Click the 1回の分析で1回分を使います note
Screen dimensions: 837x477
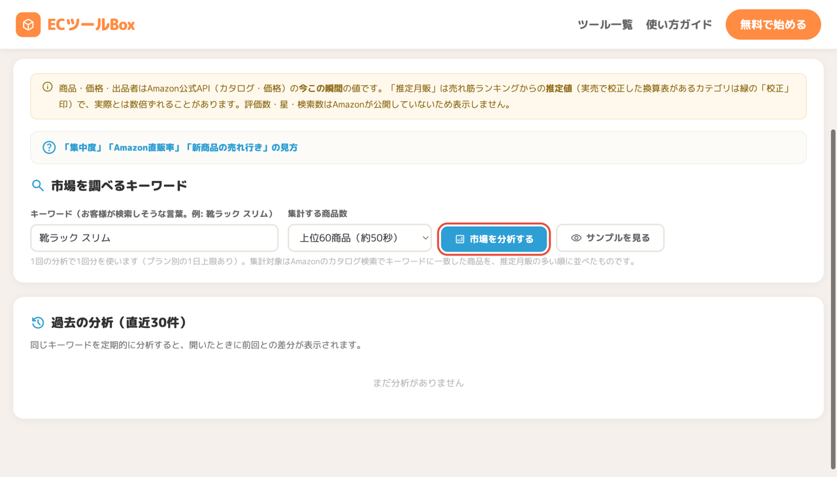click(x=333, y=261)
